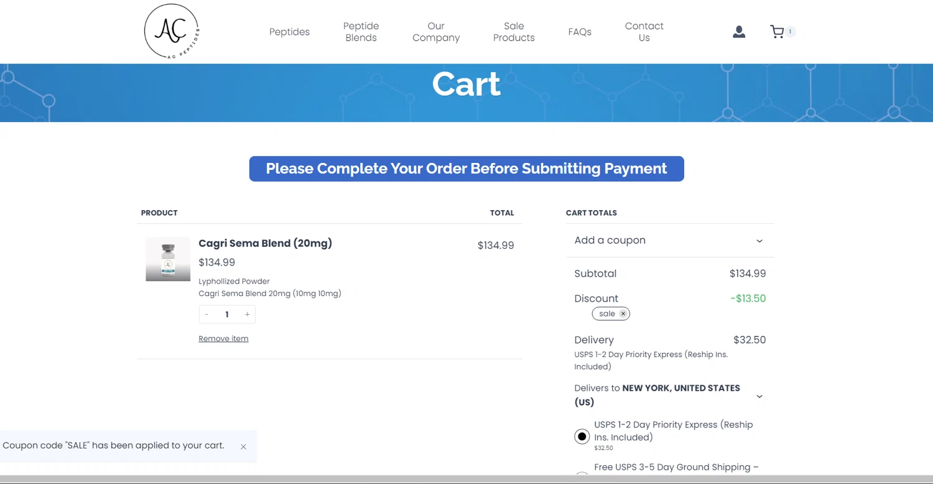Dismiss the coupon applied notification

(243, 447)
